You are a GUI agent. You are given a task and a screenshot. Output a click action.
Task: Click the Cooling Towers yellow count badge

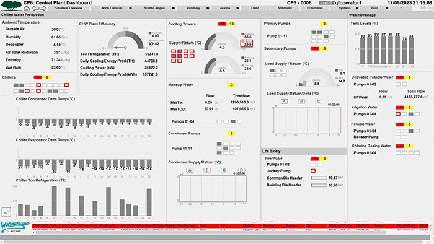tap(232, 24)
